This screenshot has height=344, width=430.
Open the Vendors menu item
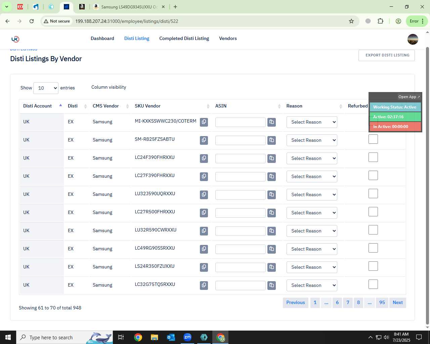click(x=228, y=38)
